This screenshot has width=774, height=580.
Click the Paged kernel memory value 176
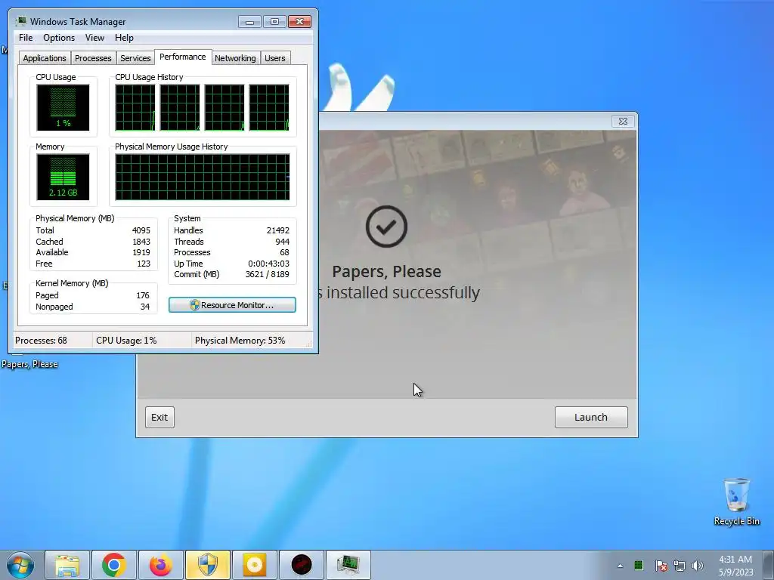[x=143, y=295]
